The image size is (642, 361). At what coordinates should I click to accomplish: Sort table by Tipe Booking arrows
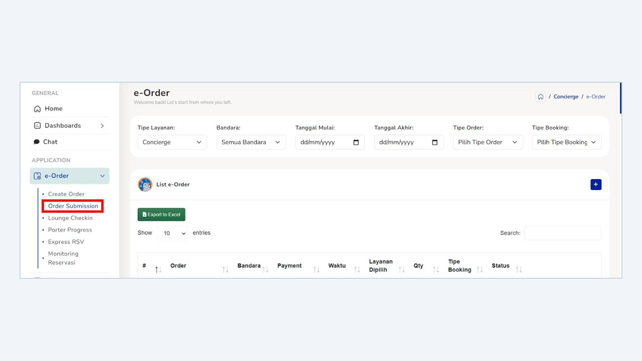pyautogui.click(x=480, y=270)
